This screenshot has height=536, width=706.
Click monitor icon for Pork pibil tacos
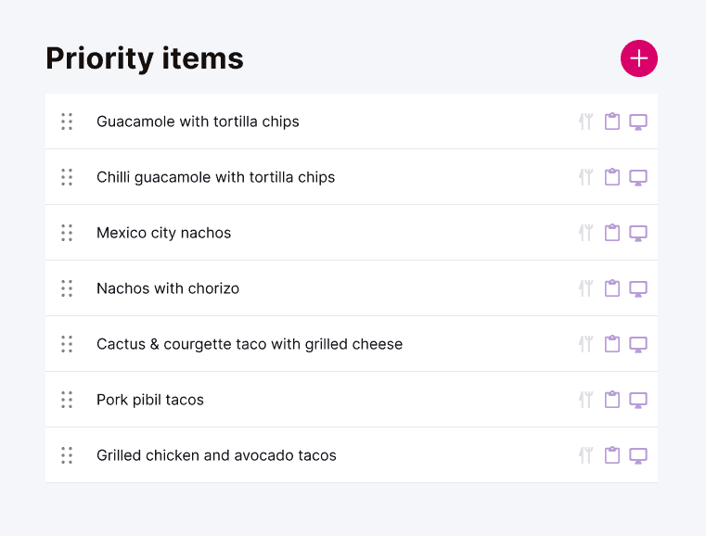click(638, 400)
